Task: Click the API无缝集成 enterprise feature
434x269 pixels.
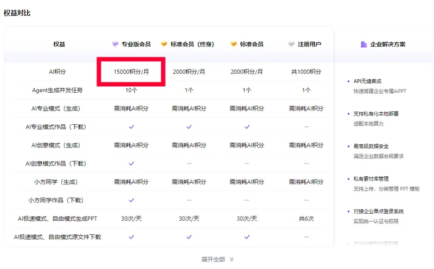Action: coord(367,81)
